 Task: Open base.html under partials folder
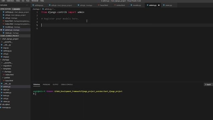(x=9, y=81)
